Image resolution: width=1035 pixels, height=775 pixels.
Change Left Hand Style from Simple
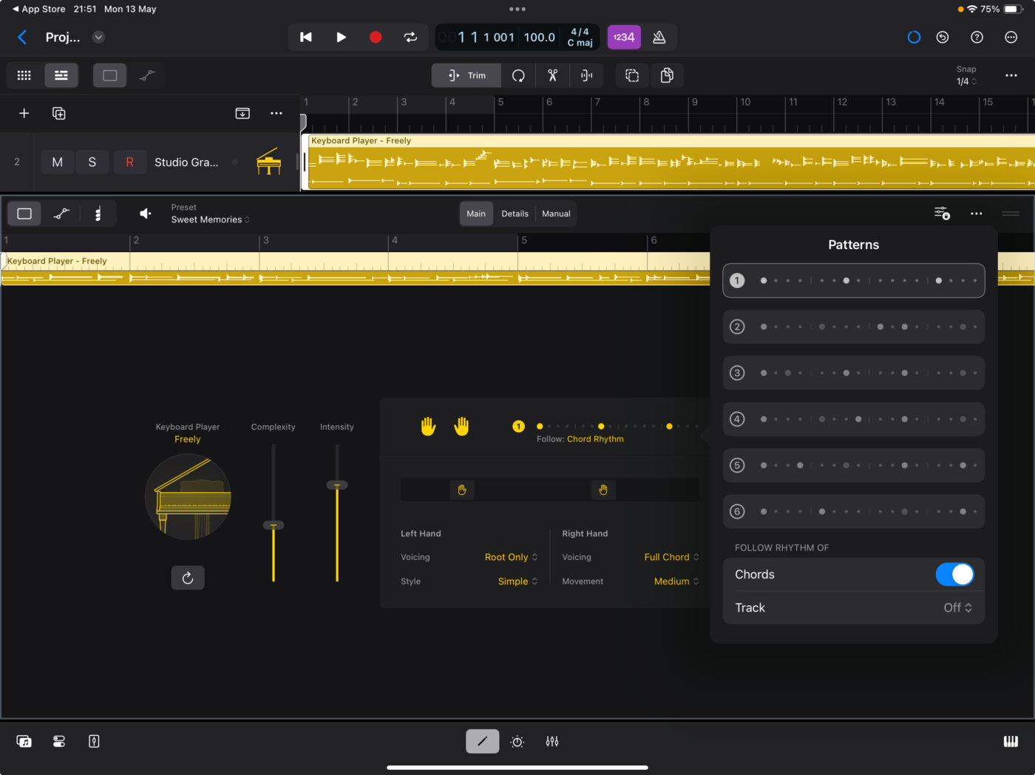click(517, 581)
